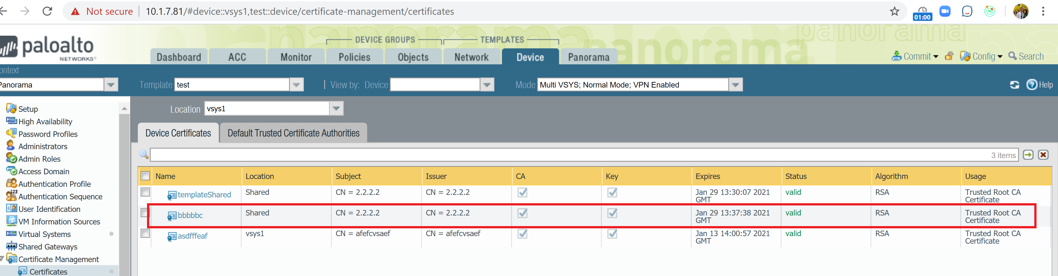Click the clear filter X icon

[x=1043, y=155]
